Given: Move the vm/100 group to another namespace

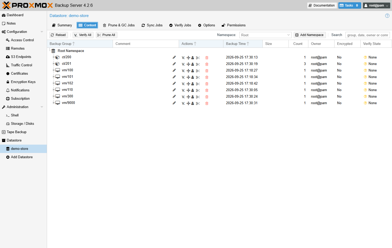Looking at the screenshot, I should tap(188, 71).
